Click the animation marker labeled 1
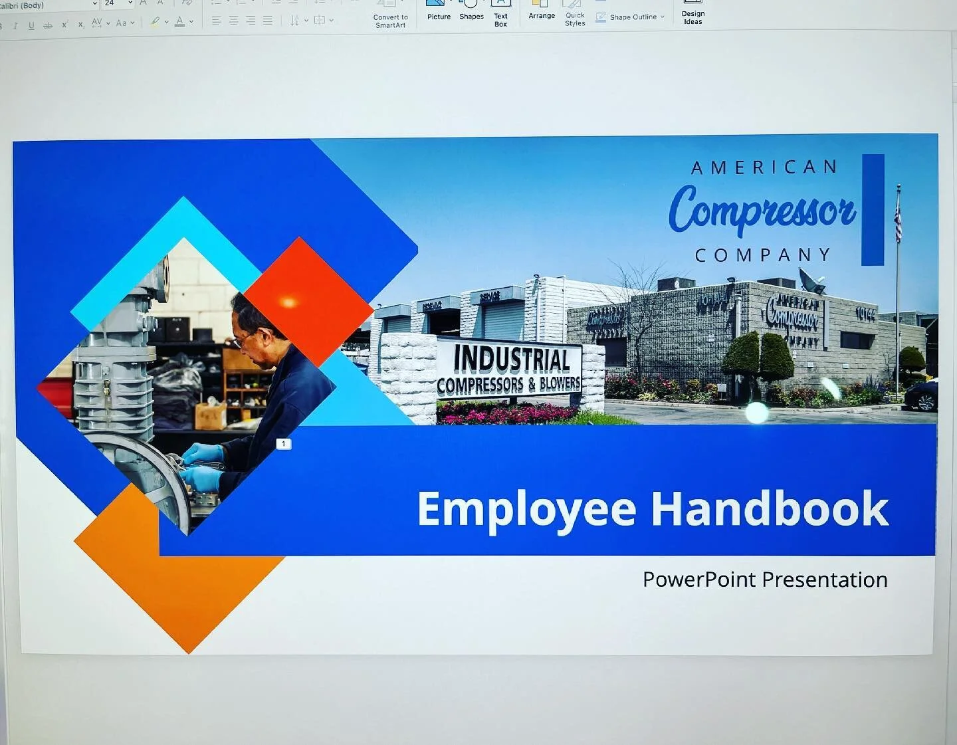 [x=284, y=444]
